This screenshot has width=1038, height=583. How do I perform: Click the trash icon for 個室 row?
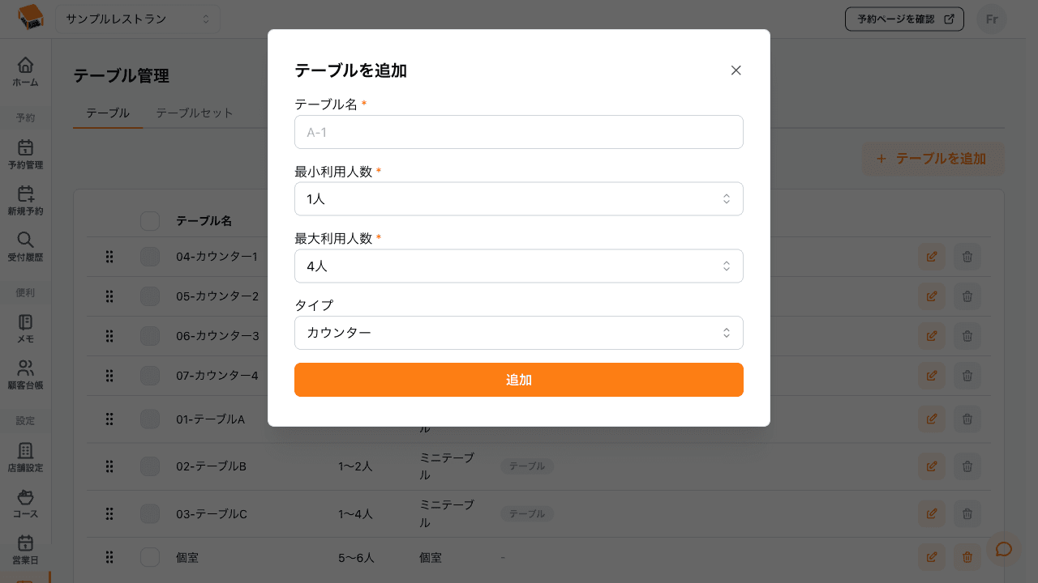pos(967,557)
